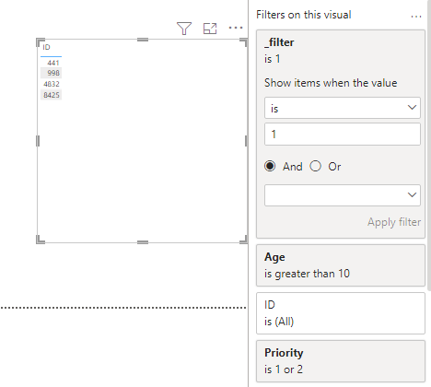Viewport: 431px width, 387px height.
Task: Click the visual filter funnel icon
Action: tap(184, 29)
